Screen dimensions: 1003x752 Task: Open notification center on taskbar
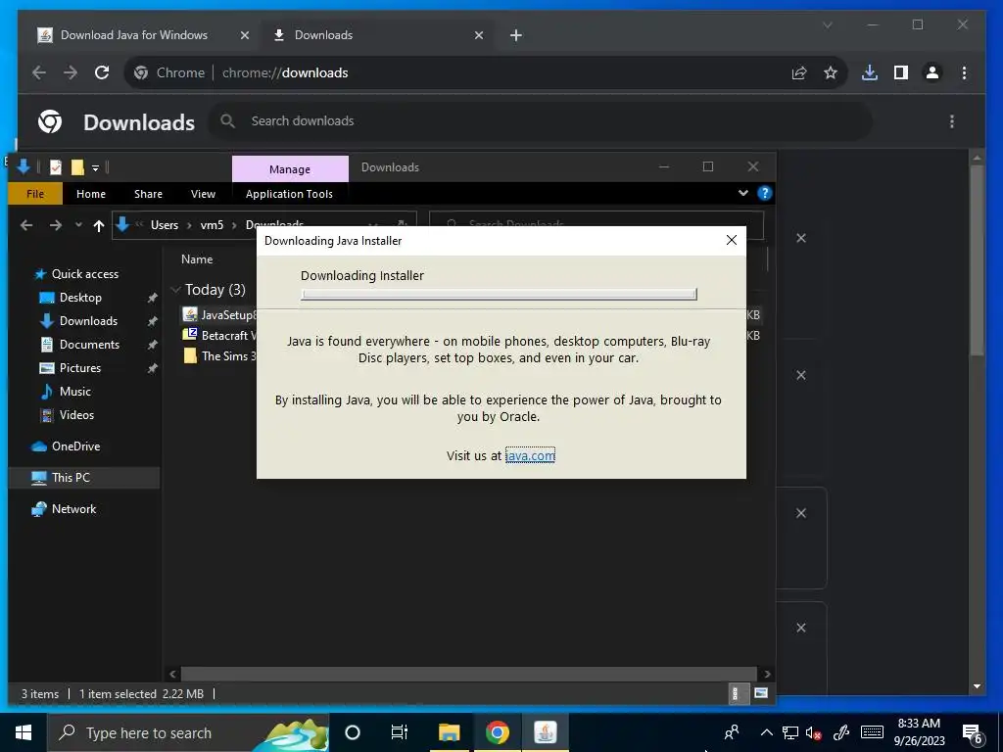tap(973, 733)
